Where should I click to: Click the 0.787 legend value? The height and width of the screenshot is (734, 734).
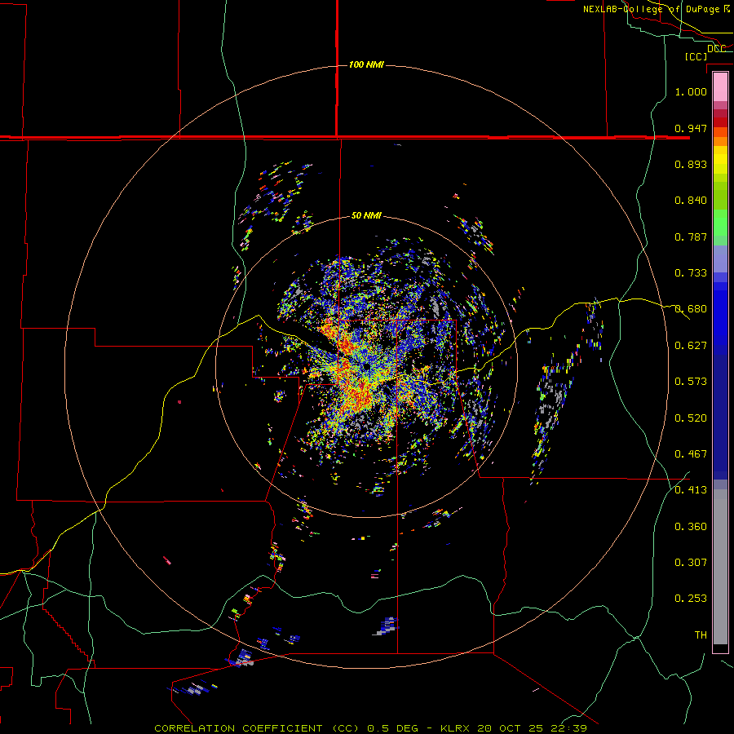coord(691,237)
